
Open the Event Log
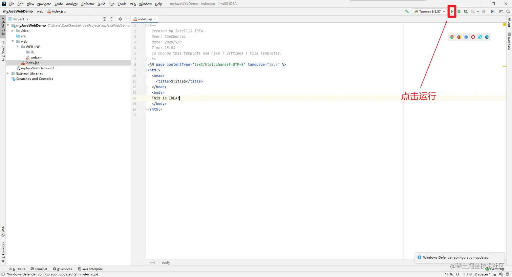point(495,269)
